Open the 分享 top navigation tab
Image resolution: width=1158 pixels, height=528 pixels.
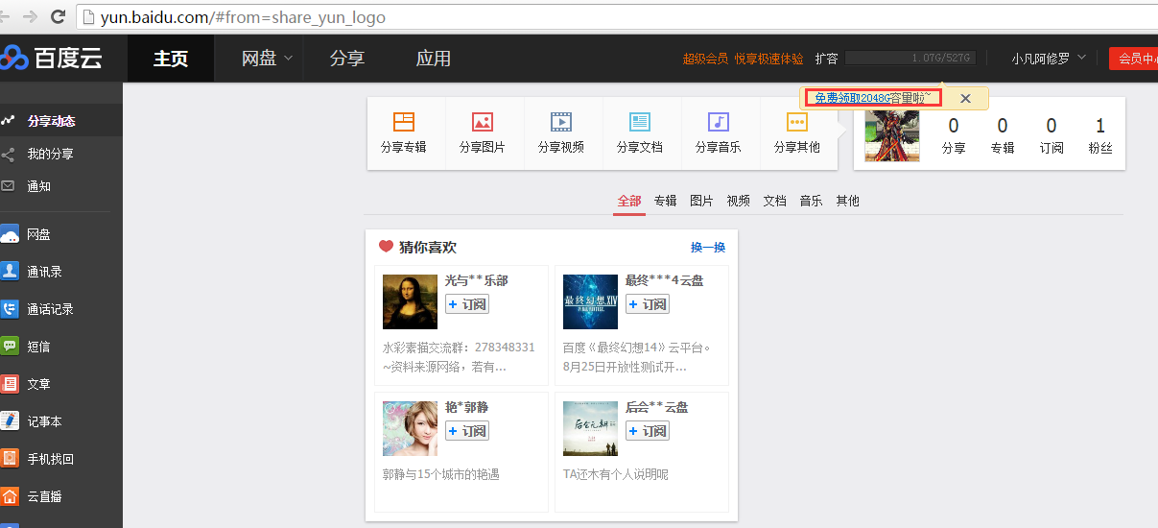(x=347, y=59)
